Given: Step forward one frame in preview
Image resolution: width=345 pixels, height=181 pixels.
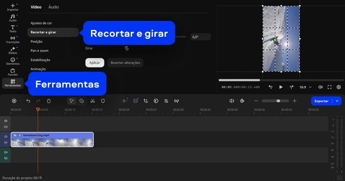Looking at the screenshot, I should (x=291, y=87).
